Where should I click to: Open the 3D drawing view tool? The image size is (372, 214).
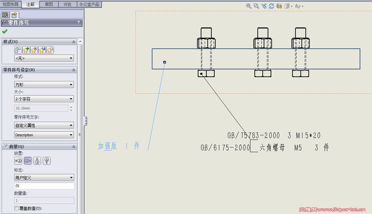[279, 6]
